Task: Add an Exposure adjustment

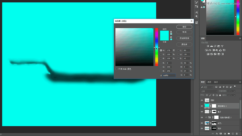Action: [x=219, y=46]
